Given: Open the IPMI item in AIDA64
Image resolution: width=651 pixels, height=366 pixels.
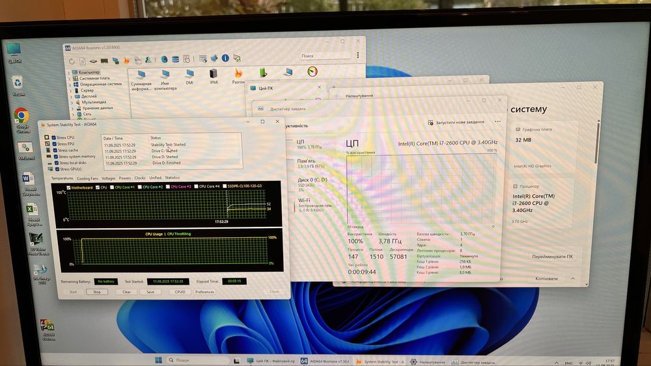Looking at the screenshot, I should pos(214,77).
